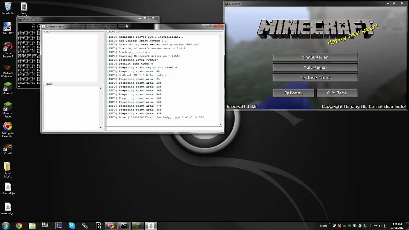Open Options... in Minecraft menu

pyautogui.click(x=294, y=93)
